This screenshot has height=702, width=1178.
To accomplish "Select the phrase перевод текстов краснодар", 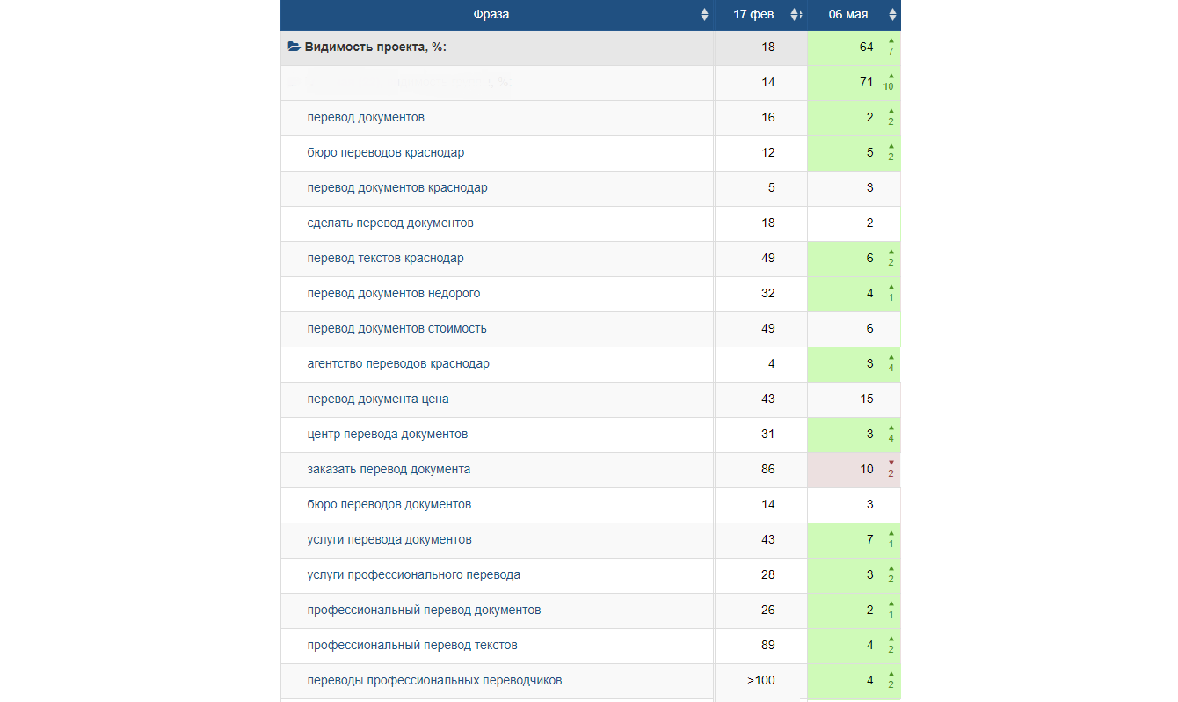I will (386, 259).
